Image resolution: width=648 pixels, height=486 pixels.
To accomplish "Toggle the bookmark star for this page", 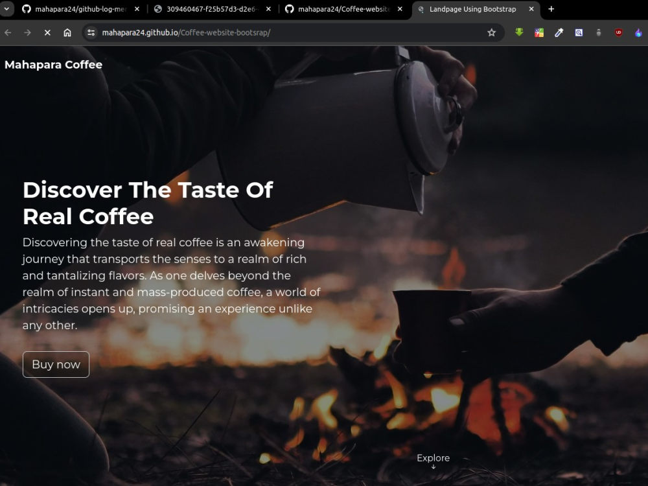I will point(491,32).
